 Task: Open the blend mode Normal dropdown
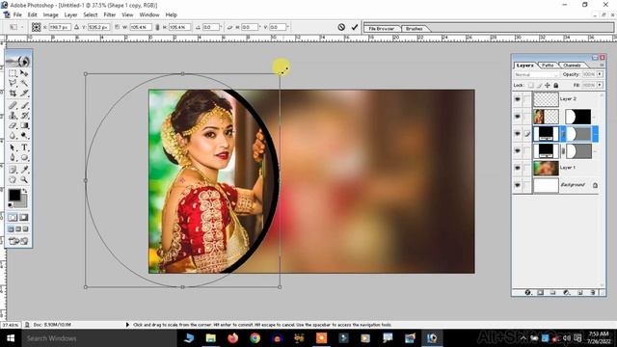[x=536, y=74]
